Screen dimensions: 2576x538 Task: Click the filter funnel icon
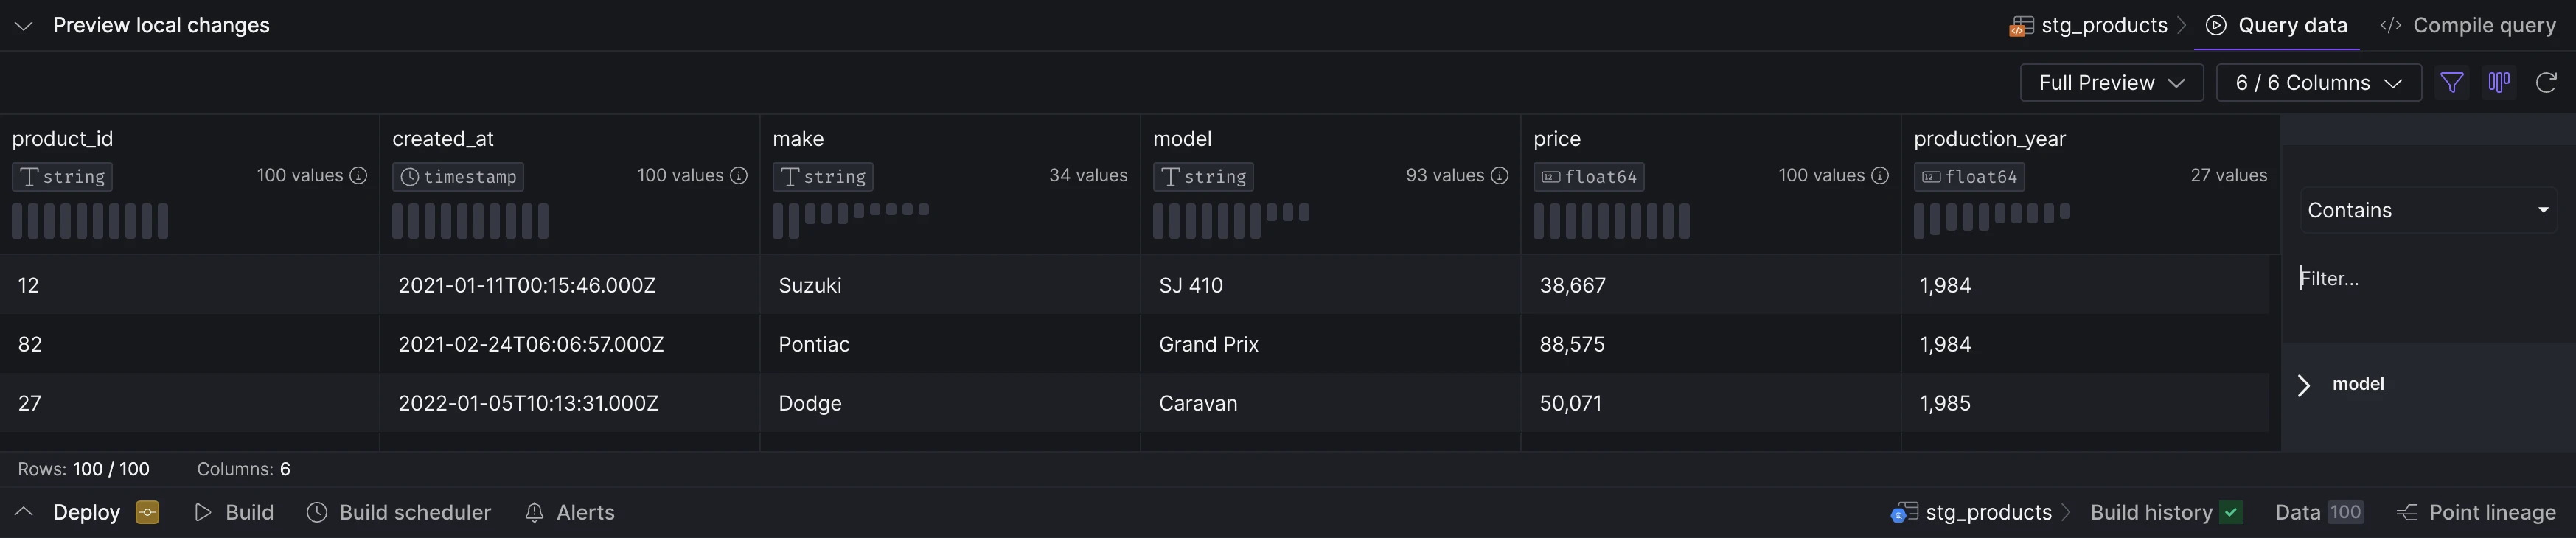pyautogui.click(x=2451, y=83)
